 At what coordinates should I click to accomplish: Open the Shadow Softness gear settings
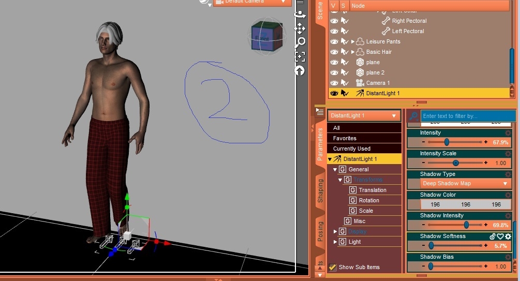pyautogui.click(x=508, y=236)
